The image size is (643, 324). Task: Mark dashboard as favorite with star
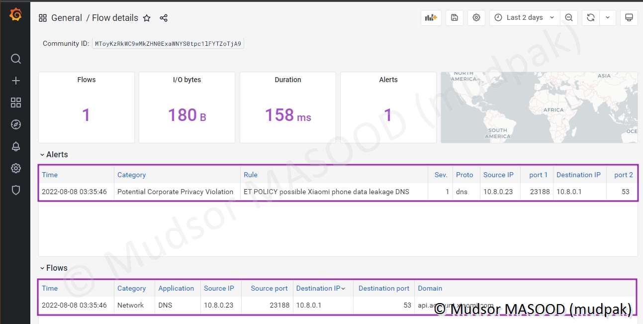(147, 18)
